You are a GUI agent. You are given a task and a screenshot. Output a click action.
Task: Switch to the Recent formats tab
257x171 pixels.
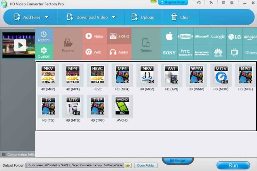coord(44,36)
